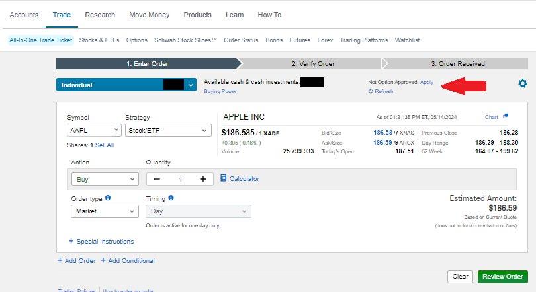Click the estimated amount $186.59
536x292 pixels.
(502, 208)
